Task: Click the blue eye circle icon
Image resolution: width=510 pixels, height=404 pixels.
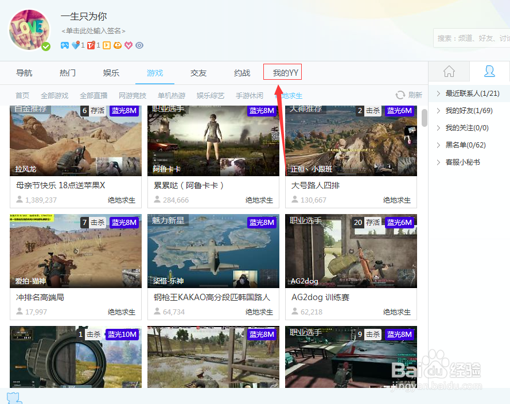Action: tap(139, 45)
